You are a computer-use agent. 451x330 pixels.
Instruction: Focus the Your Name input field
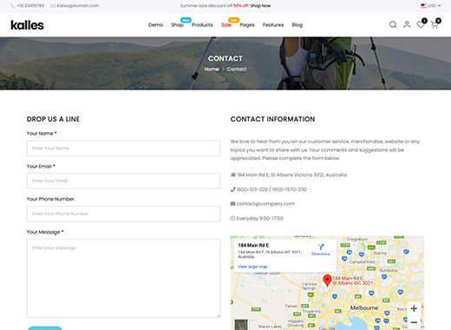124,148
